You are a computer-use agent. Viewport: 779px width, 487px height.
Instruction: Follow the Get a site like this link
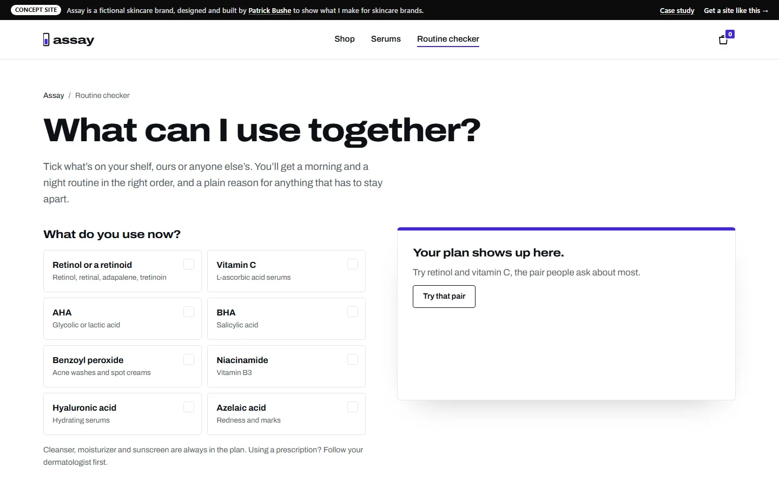click(x=736, y=10)
